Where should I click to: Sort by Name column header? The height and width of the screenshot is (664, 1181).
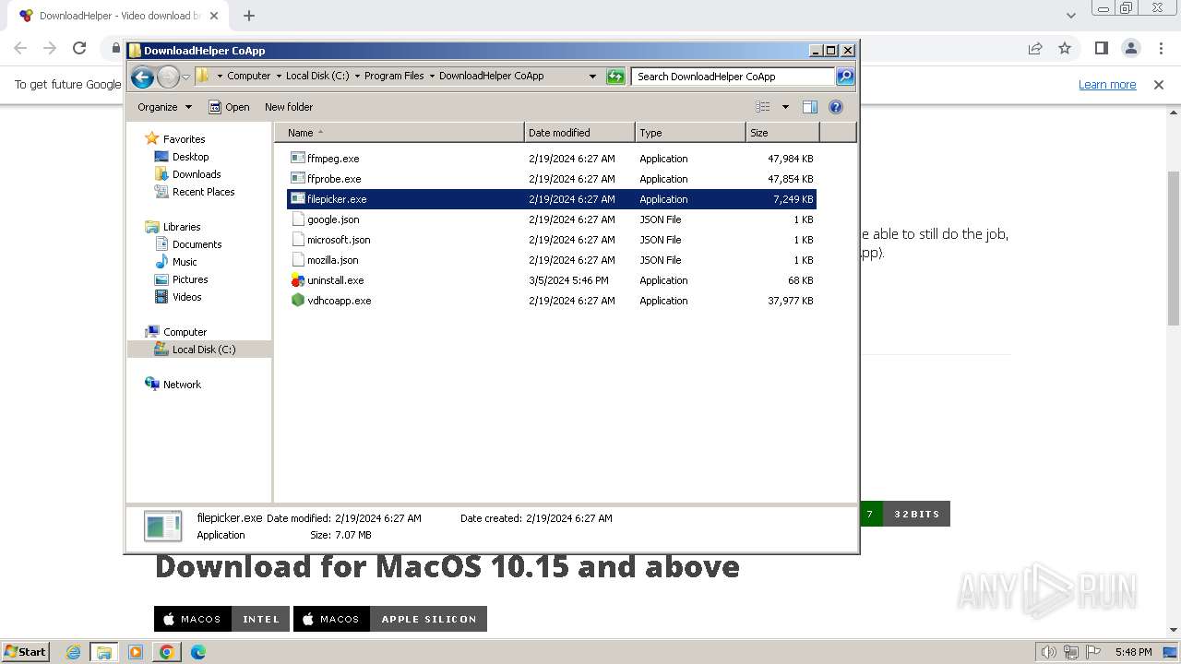(x=400, y=133)
